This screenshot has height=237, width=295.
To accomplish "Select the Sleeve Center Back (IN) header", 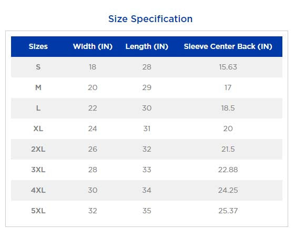I will [228, 46].
